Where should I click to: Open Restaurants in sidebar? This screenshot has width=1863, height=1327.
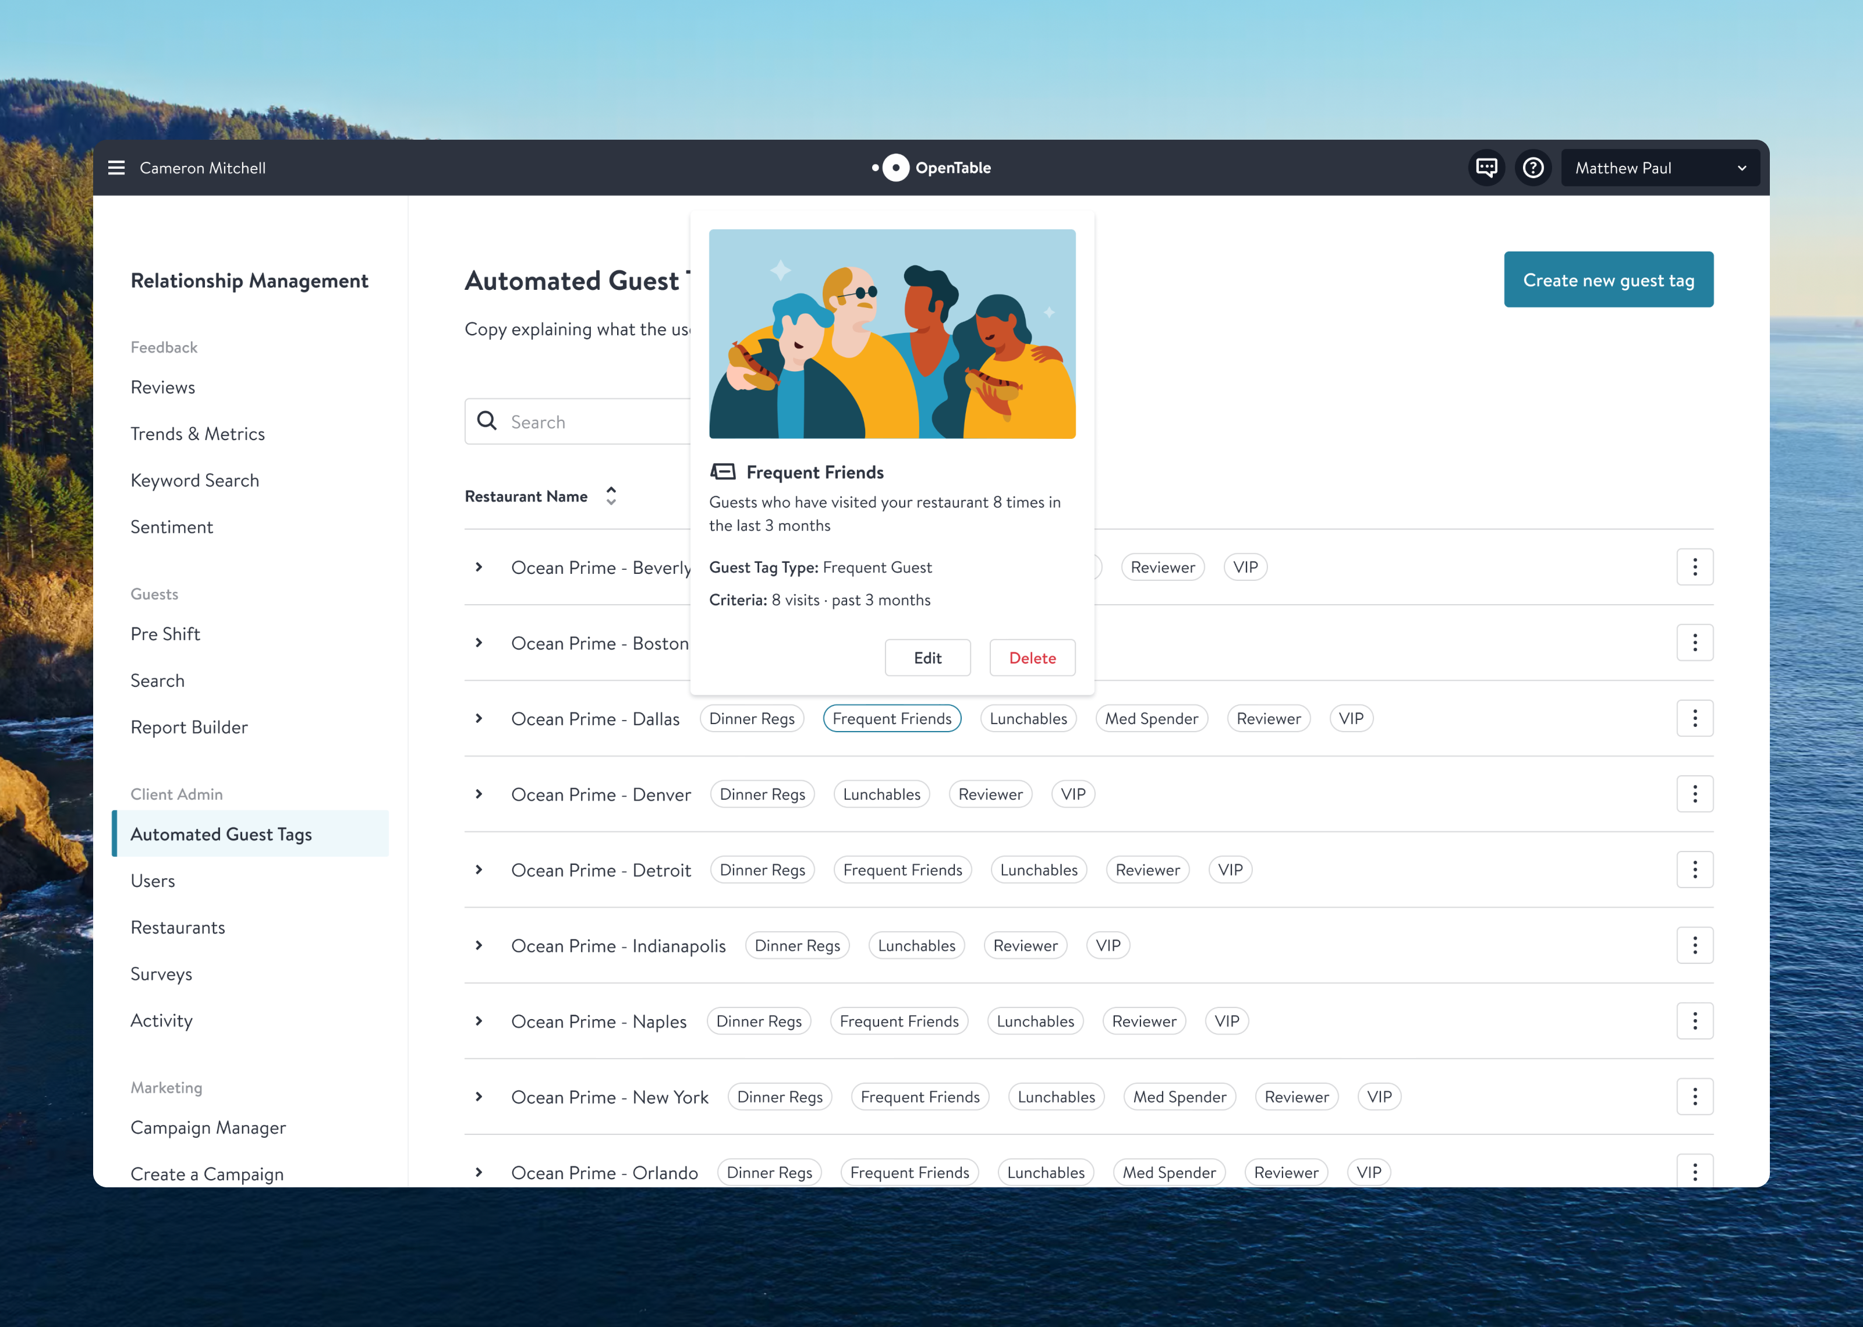point(178,927)
